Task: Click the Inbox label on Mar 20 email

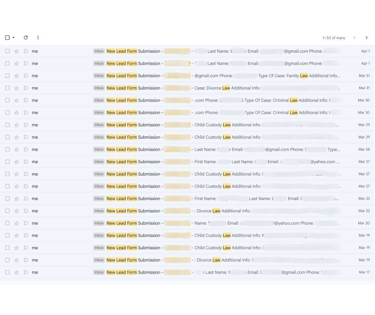Action: point(99,223)
